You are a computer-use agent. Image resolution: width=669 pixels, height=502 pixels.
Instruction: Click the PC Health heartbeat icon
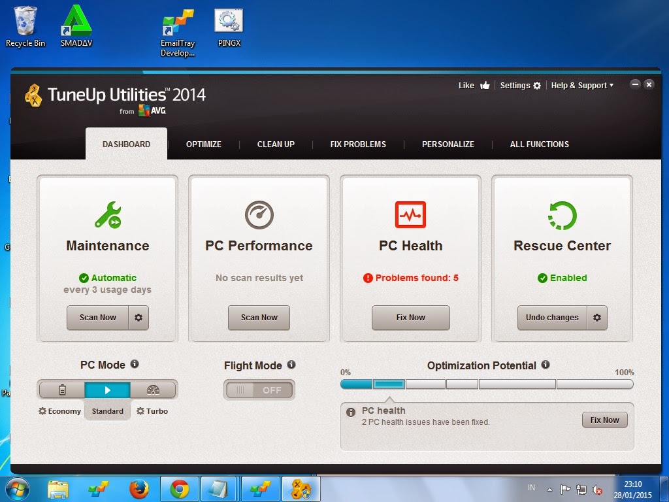pos(410,214)
